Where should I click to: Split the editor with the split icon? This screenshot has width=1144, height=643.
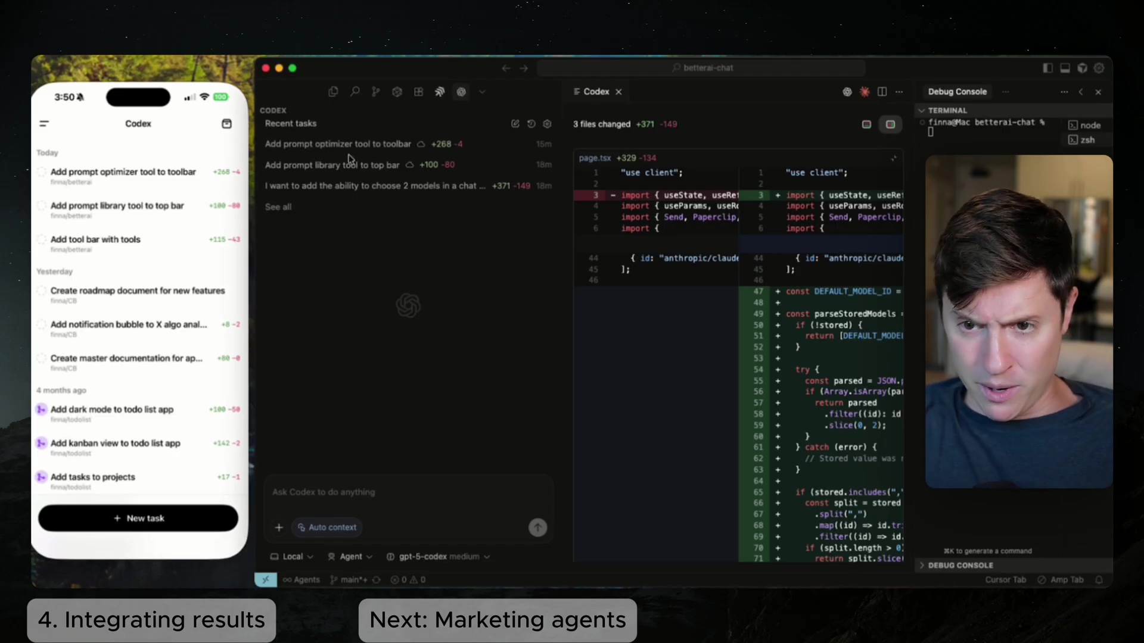[882, 92]
